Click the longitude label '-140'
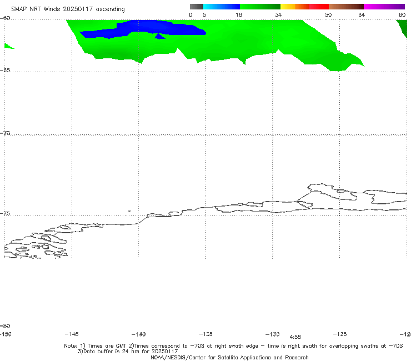Image resolution: width=411 pixels, height=361 pixels. click(x=139, y=334)
